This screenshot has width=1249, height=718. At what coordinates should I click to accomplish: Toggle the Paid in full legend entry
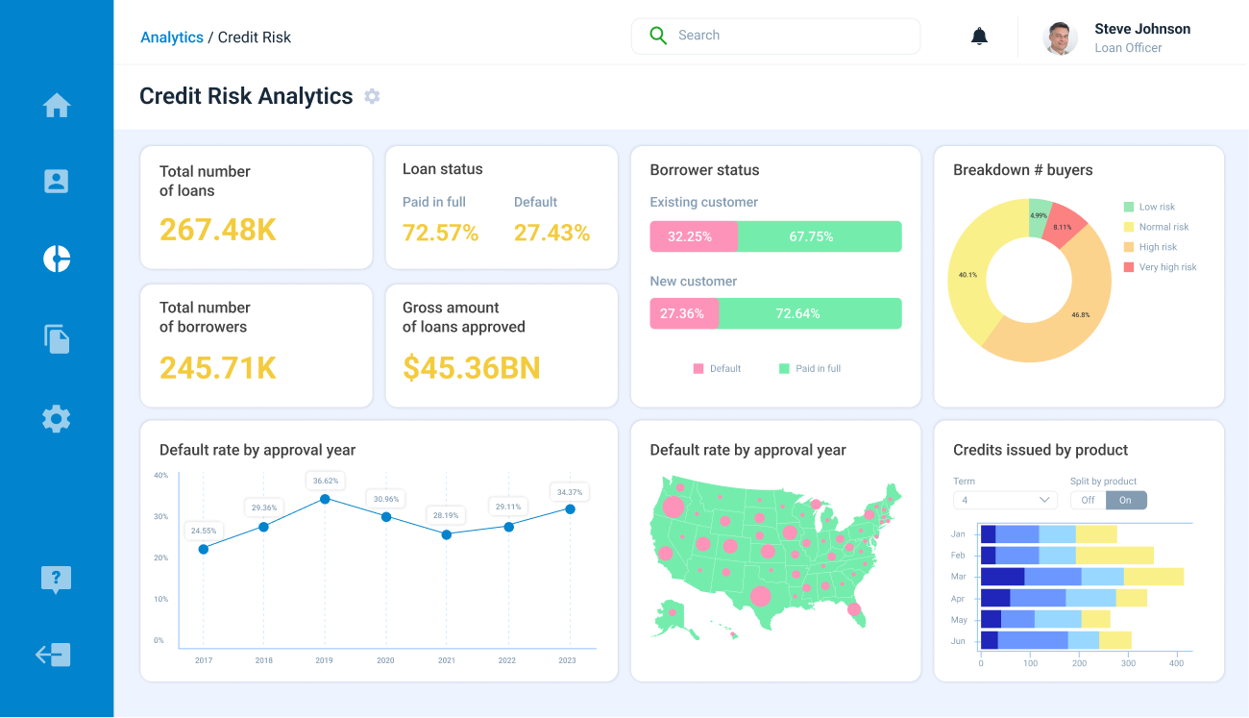pyautogui.click(x=809, y=368)
